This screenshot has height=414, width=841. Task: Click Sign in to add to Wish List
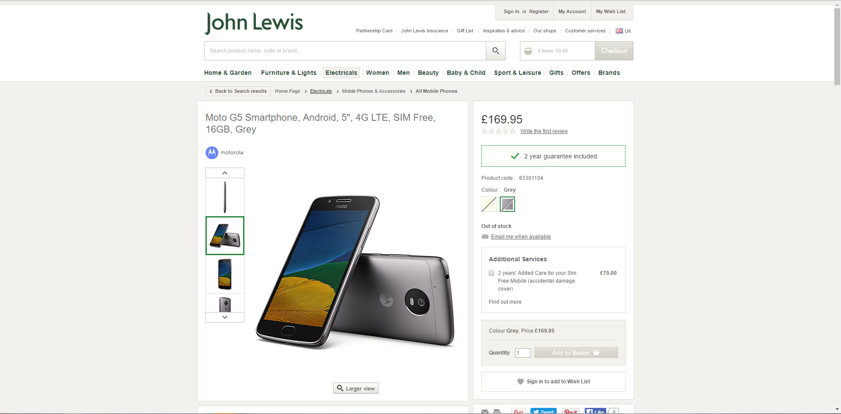[554, 382]
